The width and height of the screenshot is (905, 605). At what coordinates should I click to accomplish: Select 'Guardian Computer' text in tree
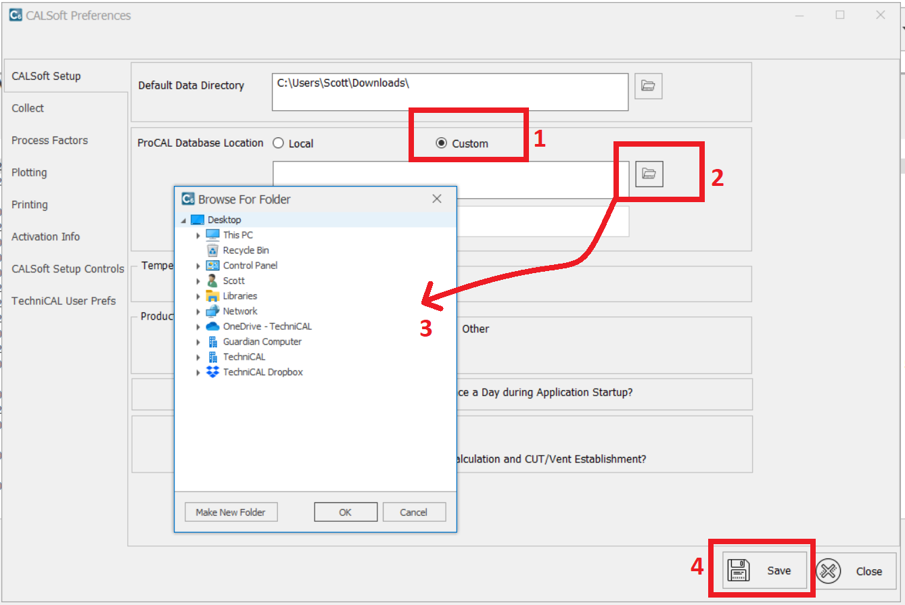(262, 342)
